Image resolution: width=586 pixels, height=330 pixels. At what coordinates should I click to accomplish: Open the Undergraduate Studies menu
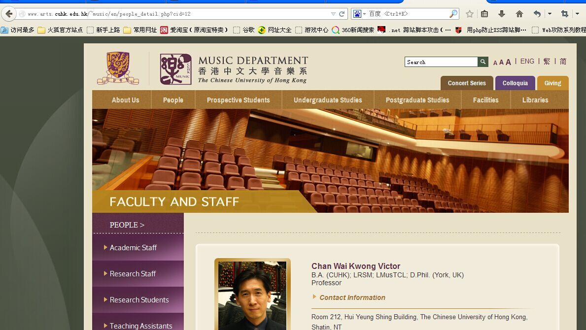tap(328, 99)
